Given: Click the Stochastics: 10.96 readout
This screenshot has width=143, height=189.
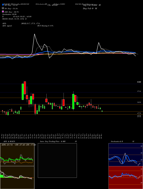Looking at the screenshot, I should point(9,14).
